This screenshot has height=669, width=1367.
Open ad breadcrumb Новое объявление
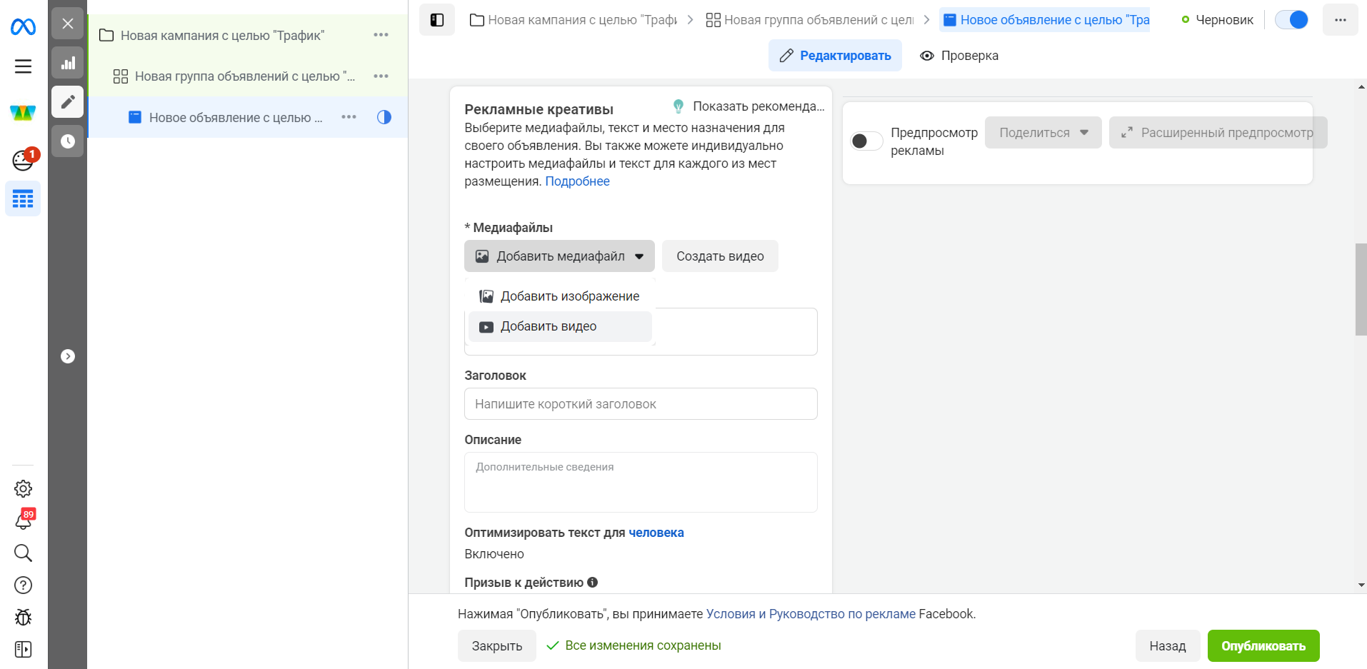(1046, 20)
